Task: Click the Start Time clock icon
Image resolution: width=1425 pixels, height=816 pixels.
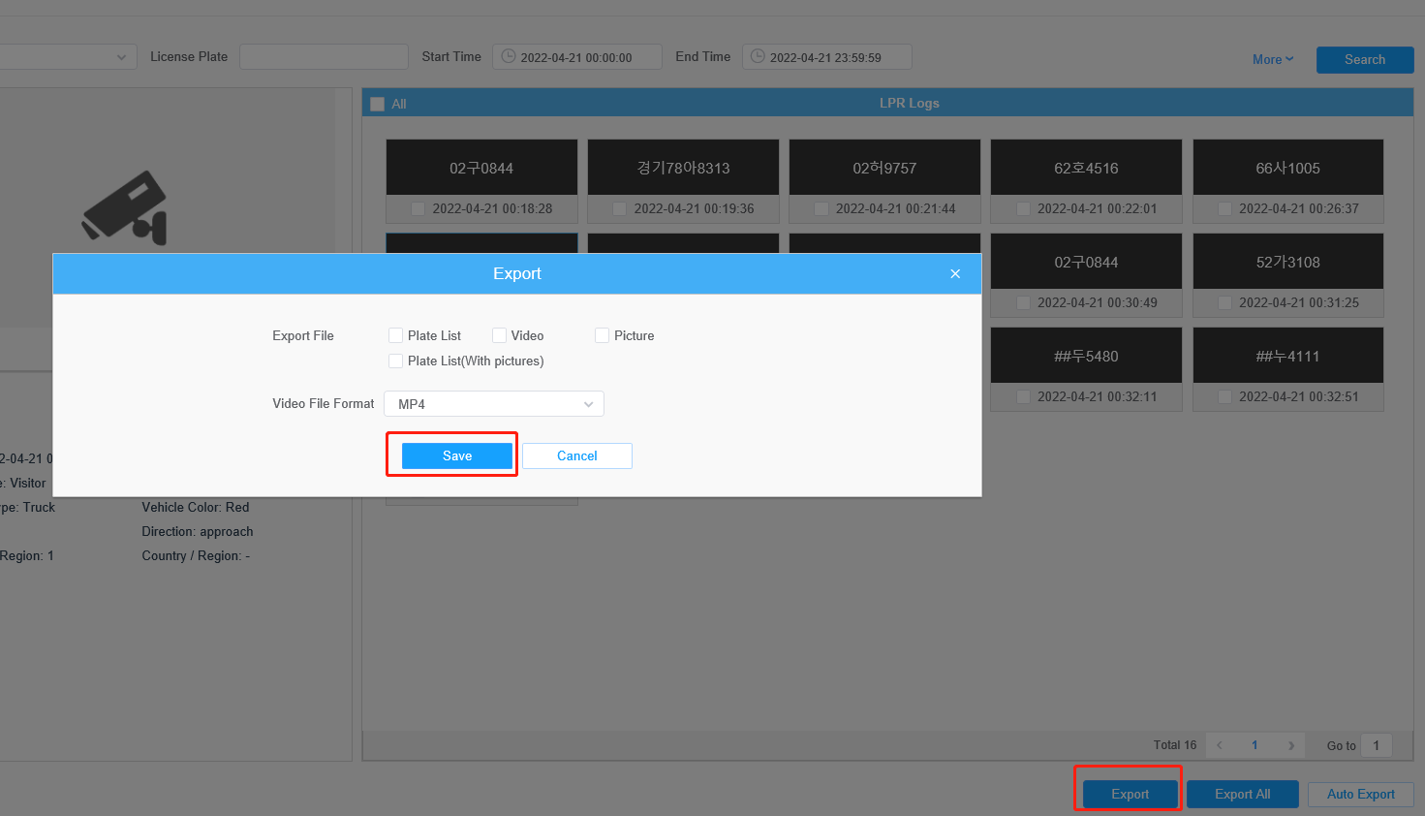Action: pyautogui.click(x=508, y=56)
